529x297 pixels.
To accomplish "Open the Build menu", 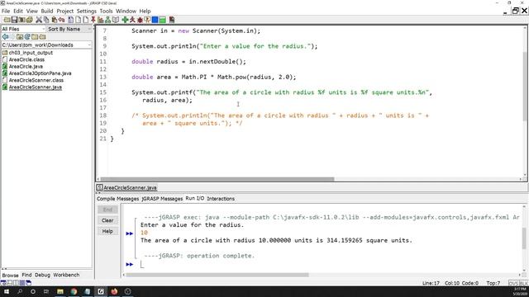I will pos(47,11).
